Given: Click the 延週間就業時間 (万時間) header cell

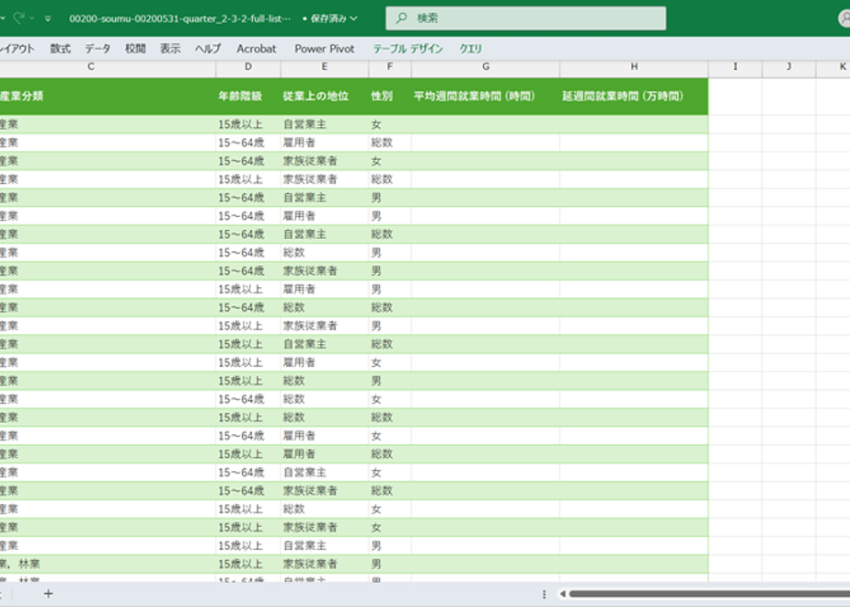Looking at the screenshot, I should tap(634, 97).
